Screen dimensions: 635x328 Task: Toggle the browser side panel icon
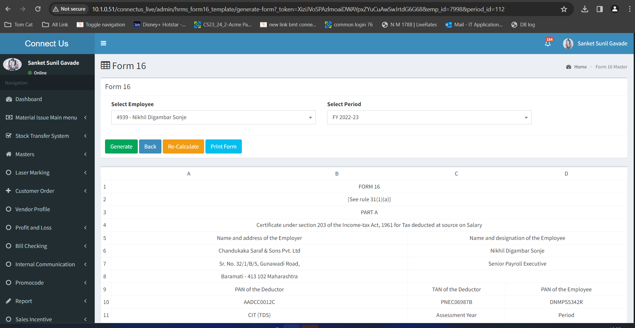[x=600, y=9]
